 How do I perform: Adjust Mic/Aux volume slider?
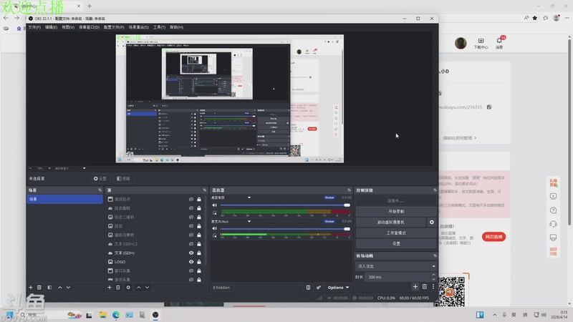click(x=285, y=229)
